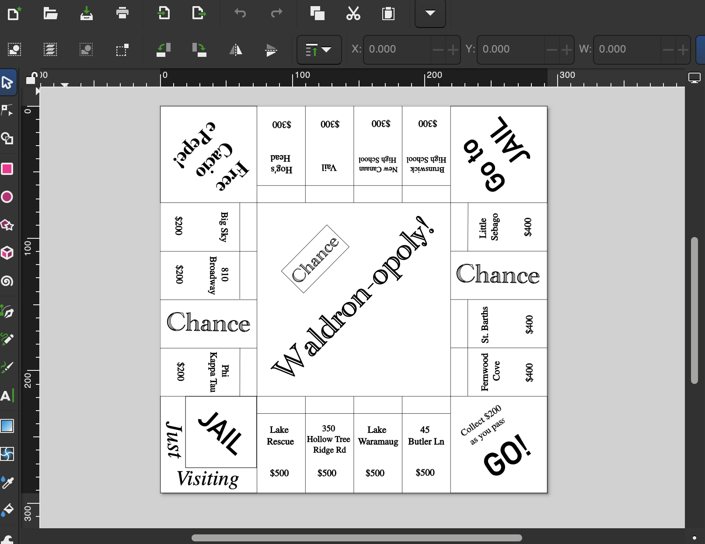This screenshot has width=705, height=544.
Task: Click the W width input field
Action: tap(628, 49)
